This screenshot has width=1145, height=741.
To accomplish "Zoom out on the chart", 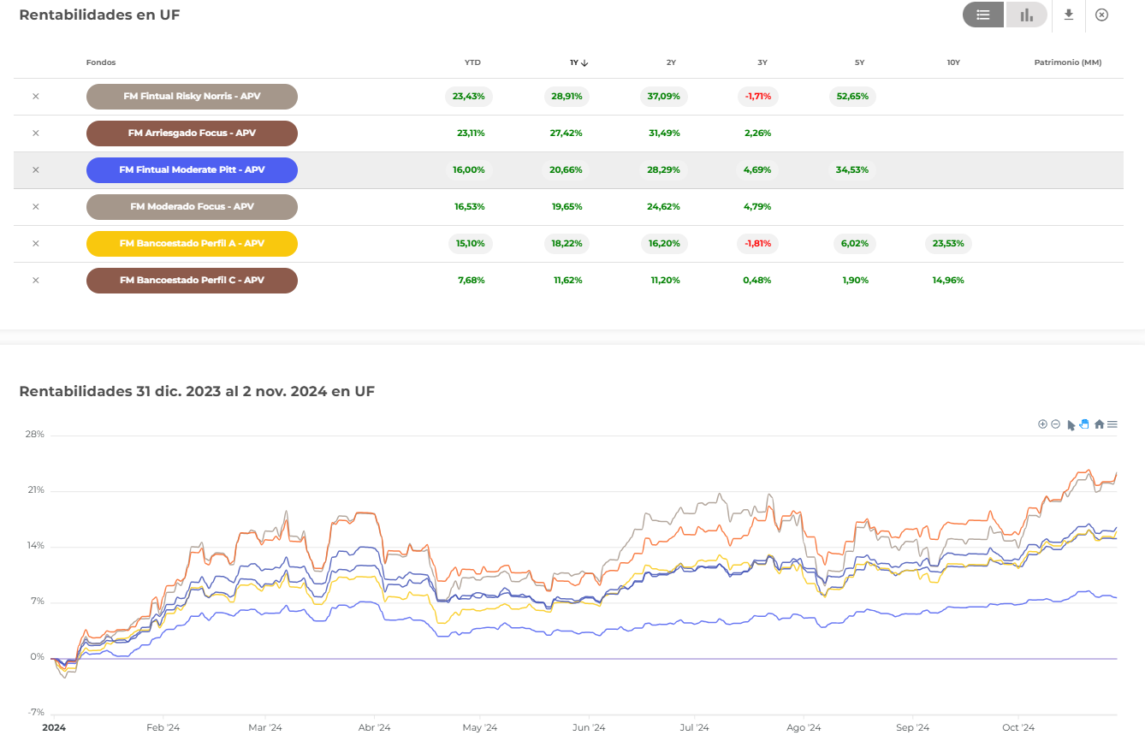I will pyautogui.click(x=1055, y=424).
